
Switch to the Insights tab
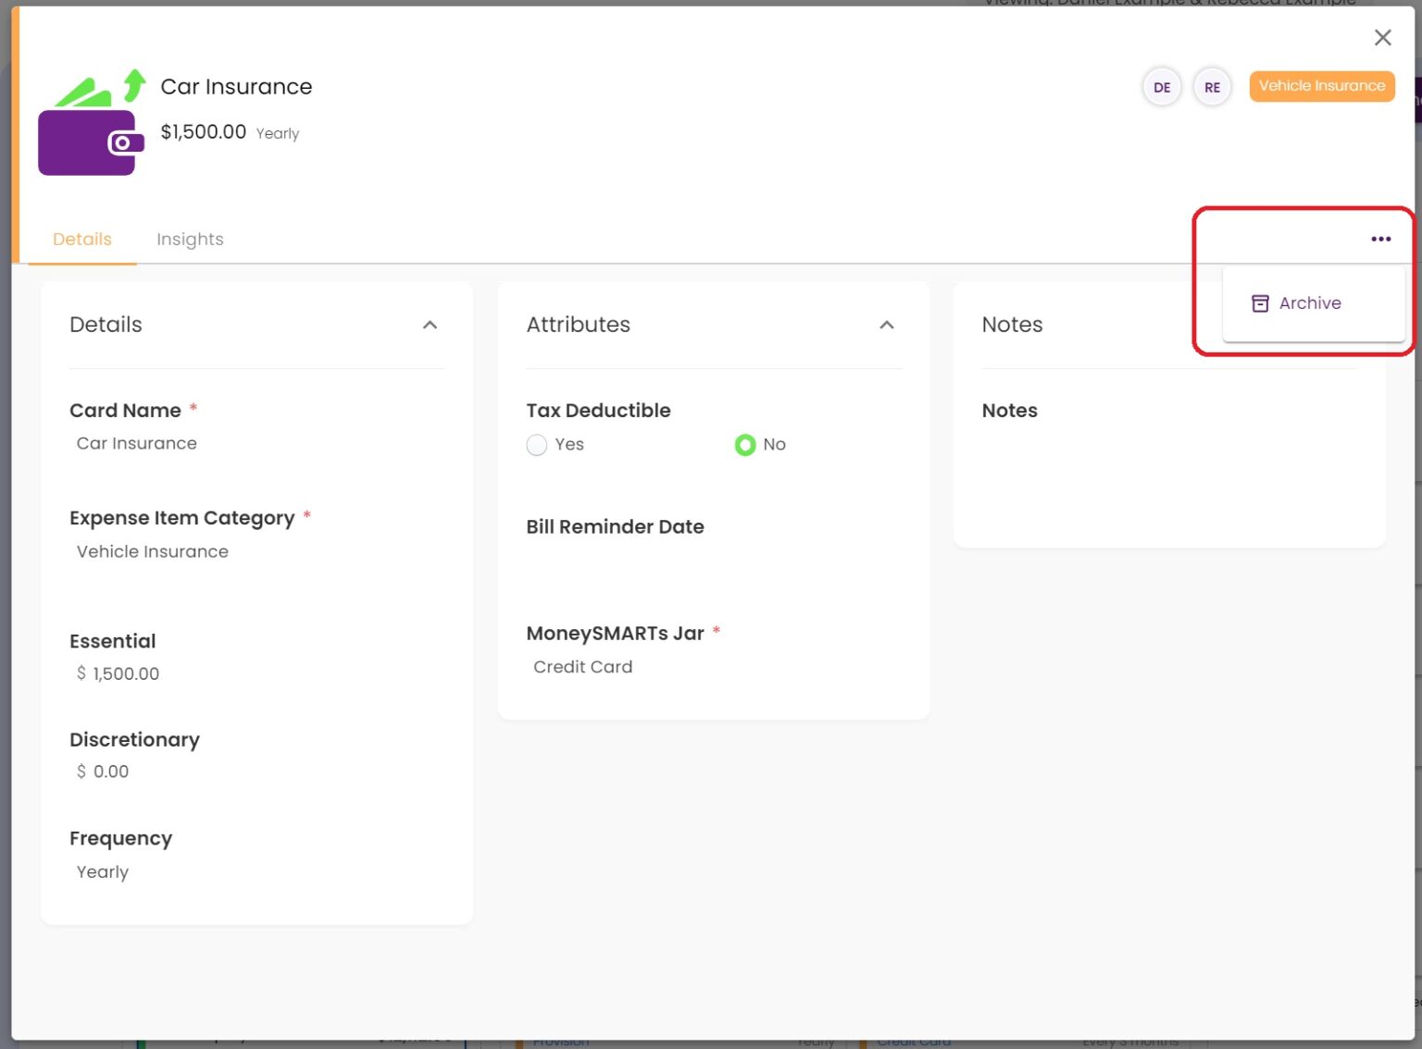pos(190,239)
